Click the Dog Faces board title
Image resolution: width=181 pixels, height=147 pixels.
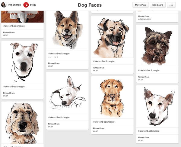pyautogui.click(x=90, y=5)
